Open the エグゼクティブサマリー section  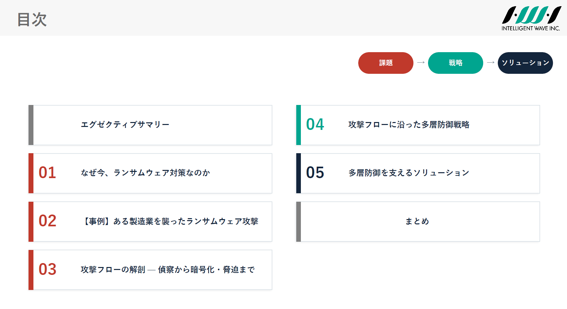pyautogui.click(x=150, y=125)
